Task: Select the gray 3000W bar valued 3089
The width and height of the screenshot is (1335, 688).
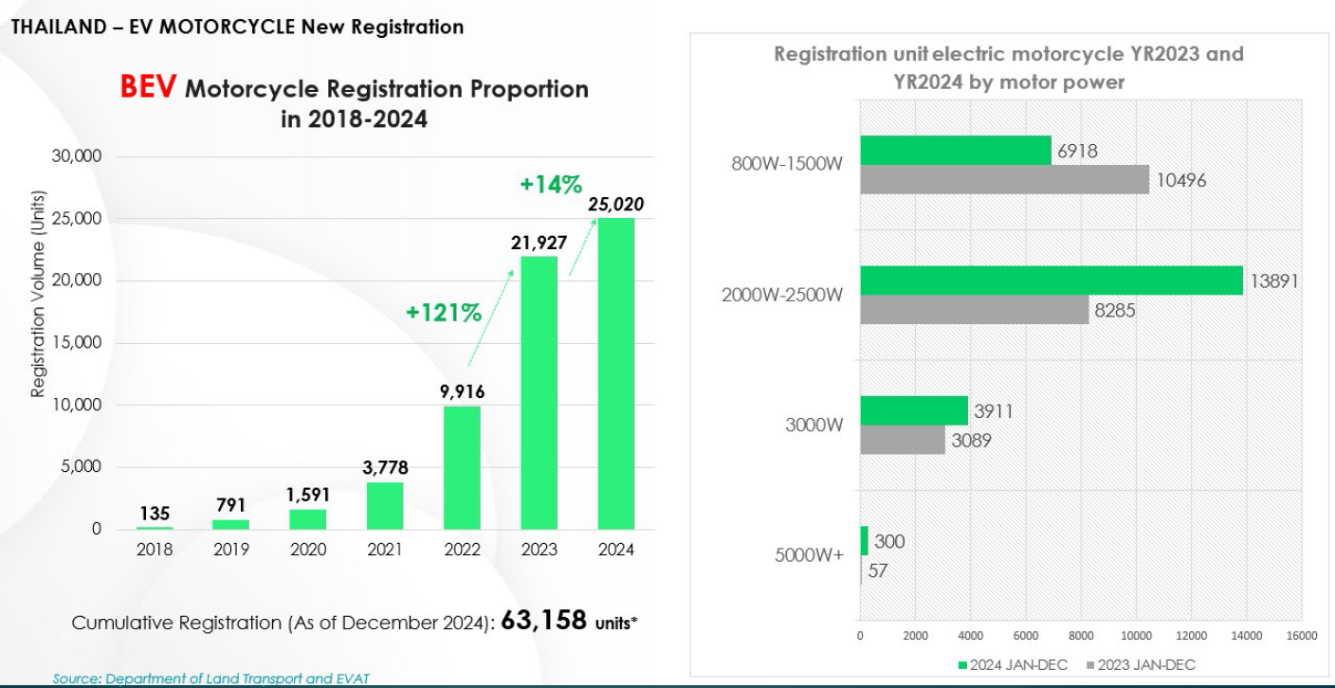Action: point(903,440)
